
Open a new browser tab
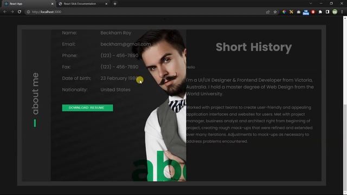(115, 4)
